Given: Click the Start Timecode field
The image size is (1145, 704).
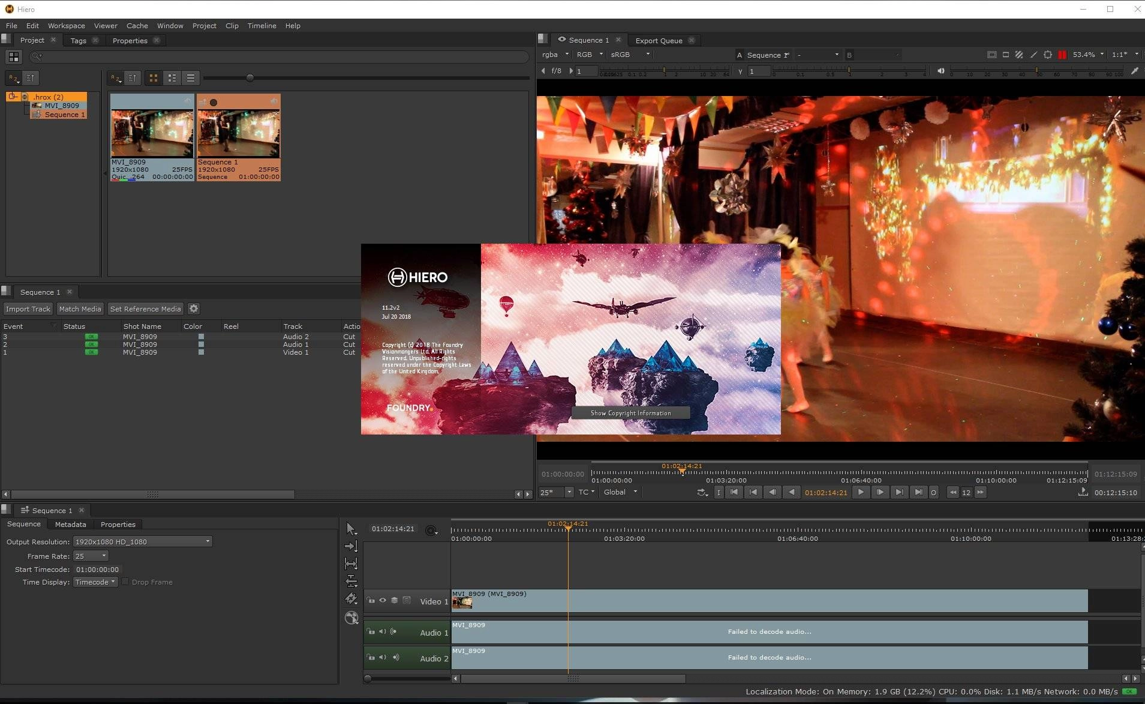Looking at the screenshot, I should click(x=97, y=569).
